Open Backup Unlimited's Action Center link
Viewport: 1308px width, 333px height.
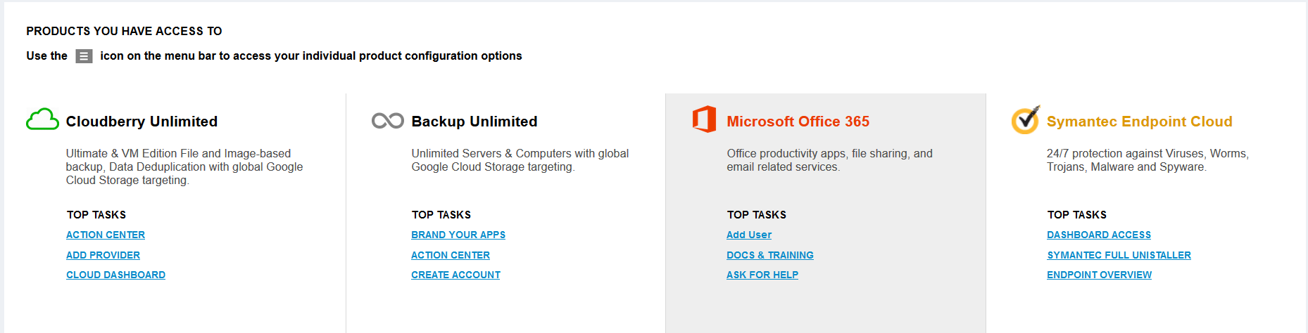(x=451, y=255)
